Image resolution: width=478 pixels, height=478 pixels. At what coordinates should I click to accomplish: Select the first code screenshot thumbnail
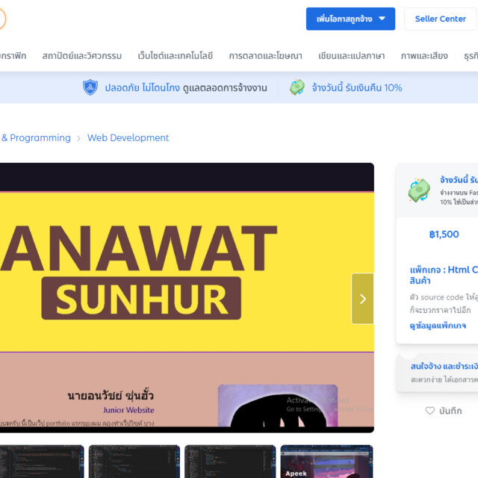pos(41,462)
